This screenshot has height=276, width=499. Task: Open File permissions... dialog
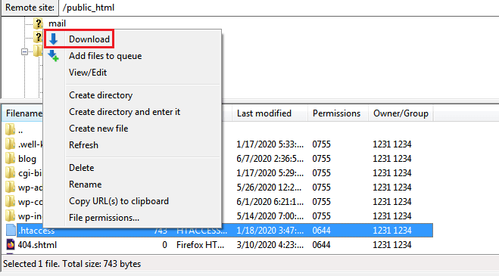point(104,218)
